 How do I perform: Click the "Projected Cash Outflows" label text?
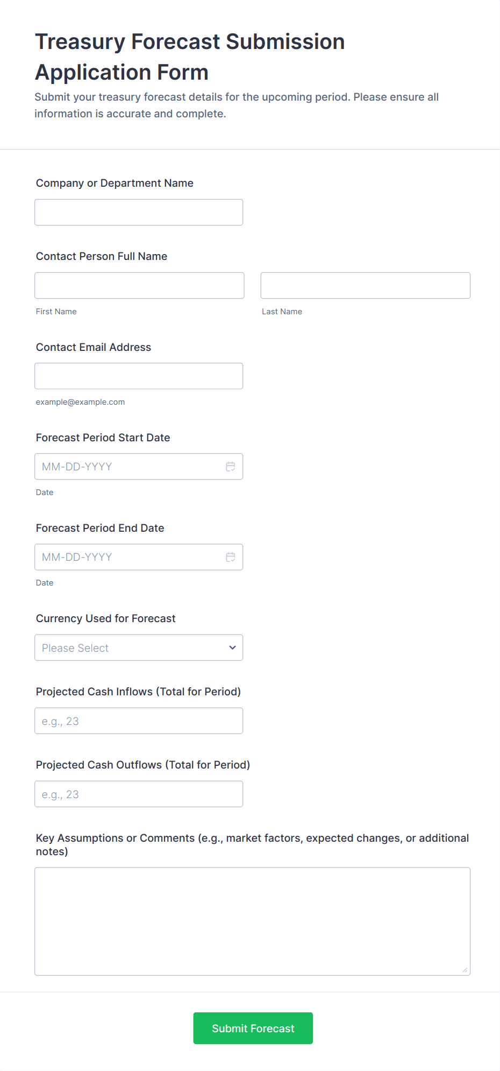coord(143,765)
